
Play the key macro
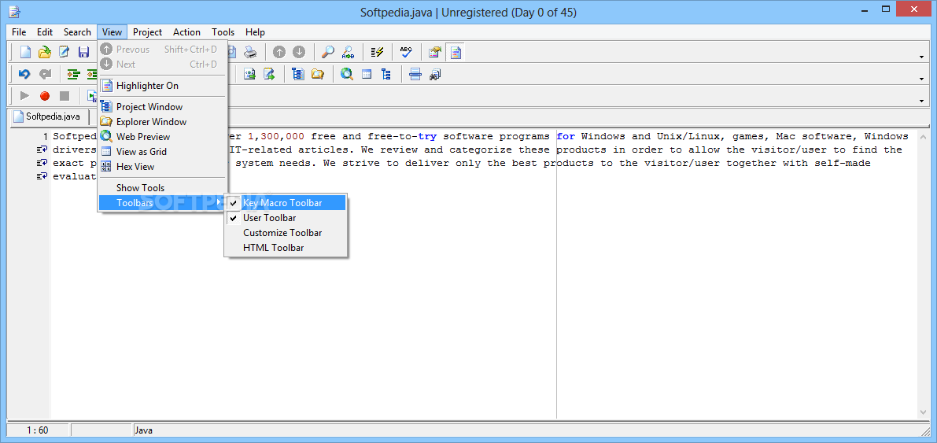point(24,96)
